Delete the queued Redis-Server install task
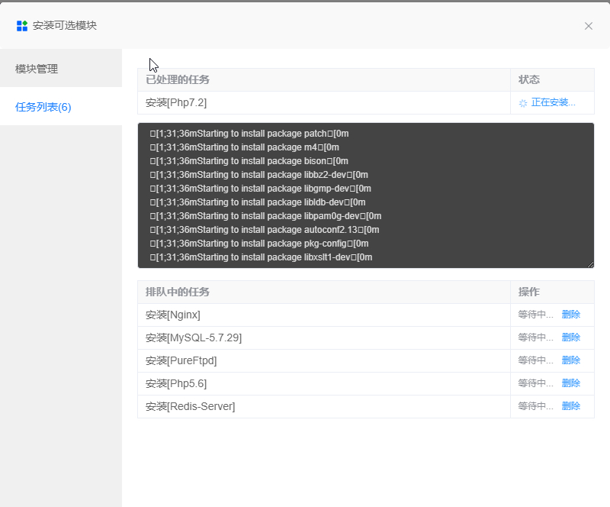Viewport: 610px width, 507px height. click(570, 406)
